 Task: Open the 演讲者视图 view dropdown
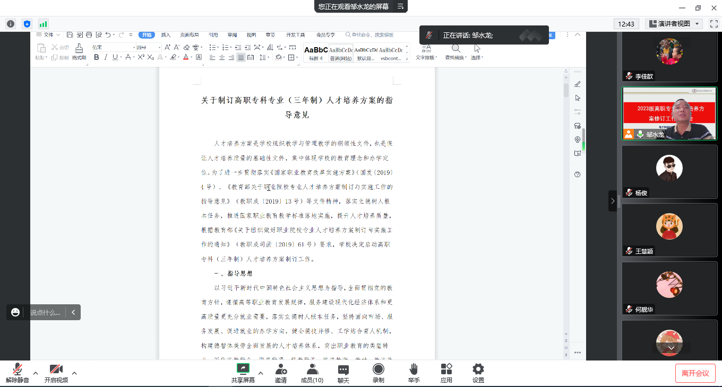point(674,24)
